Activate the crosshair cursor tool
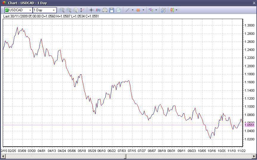 (x=91, y=10)
